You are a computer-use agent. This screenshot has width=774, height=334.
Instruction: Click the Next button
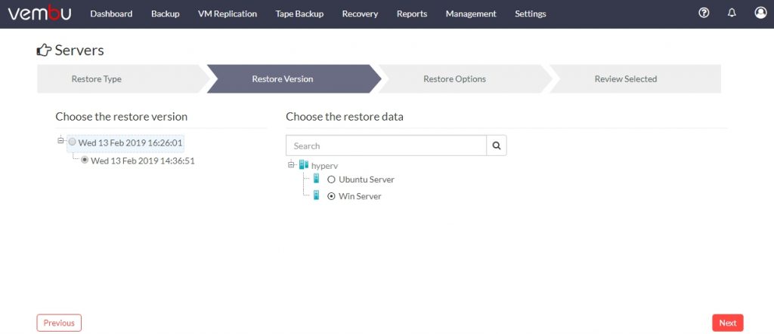click(728, 323)
